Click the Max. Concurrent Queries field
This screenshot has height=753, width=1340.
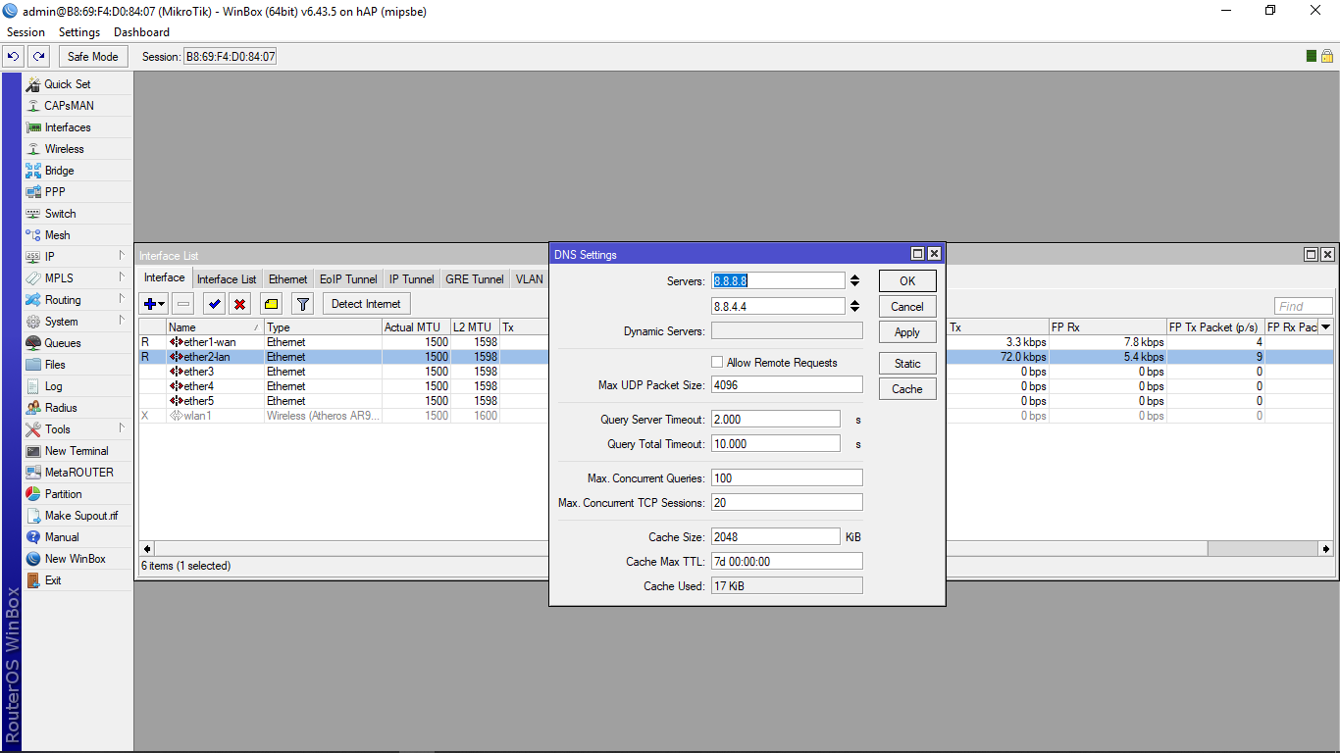click(x=787, y=478)
